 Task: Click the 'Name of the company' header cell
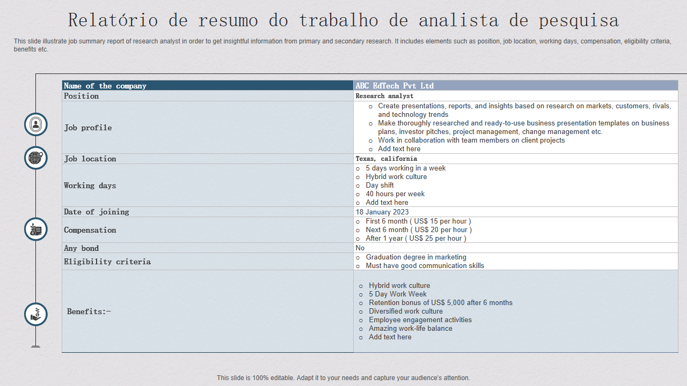(208, 86)
